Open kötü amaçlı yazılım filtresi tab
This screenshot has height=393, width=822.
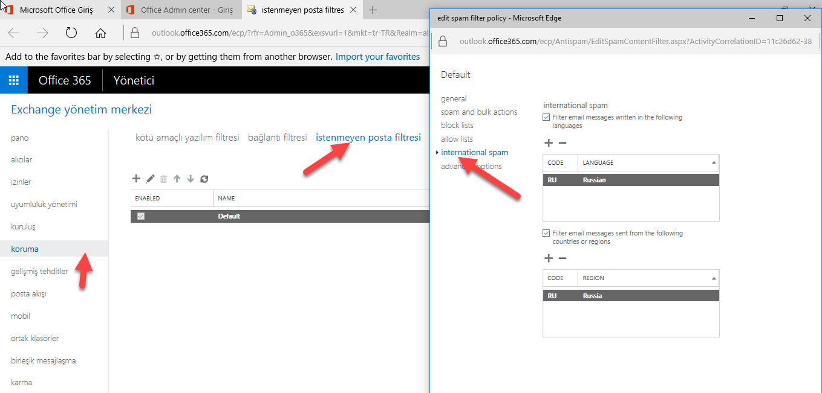(188, 138)
